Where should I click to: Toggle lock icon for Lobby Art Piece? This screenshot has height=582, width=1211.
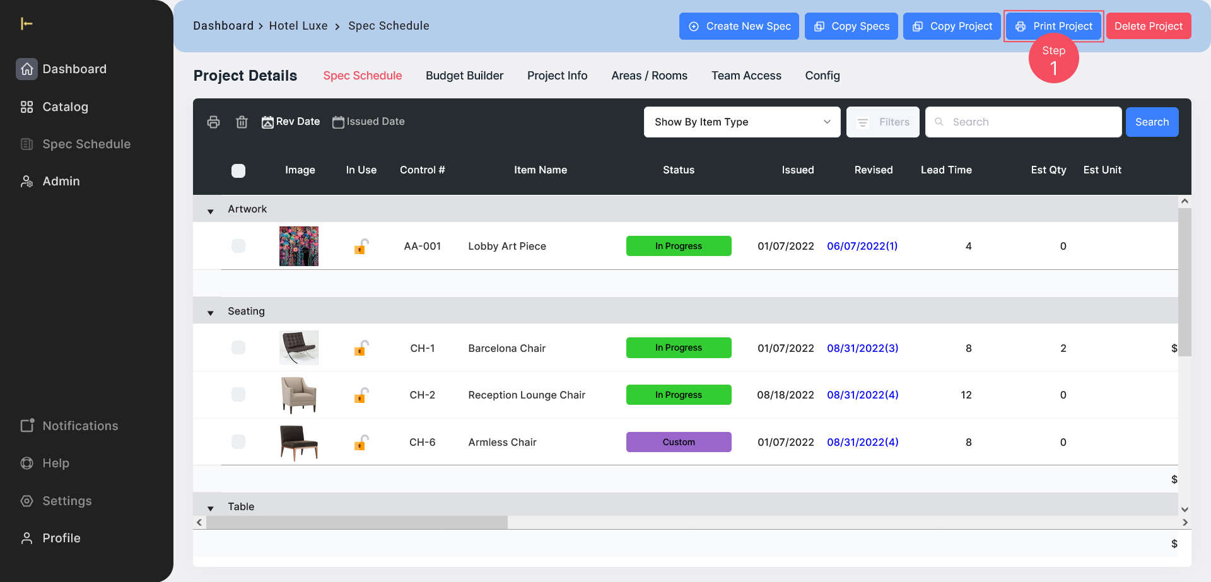pyautogui.click(x=361, y=246)
